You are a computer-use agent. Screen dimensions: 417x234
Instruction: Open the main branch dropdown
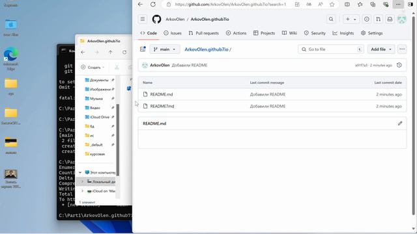(x=165, y=49)
